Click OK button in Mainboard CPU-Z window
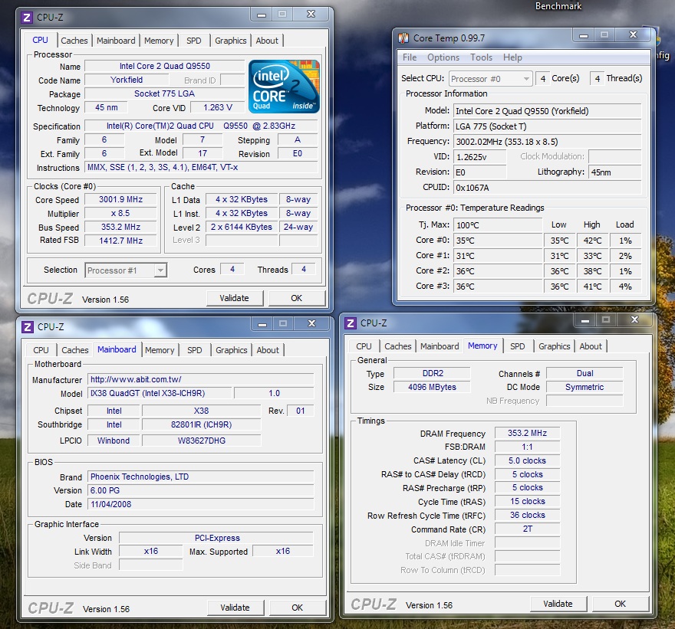This screenshot has width=675, height=629. 298,608
